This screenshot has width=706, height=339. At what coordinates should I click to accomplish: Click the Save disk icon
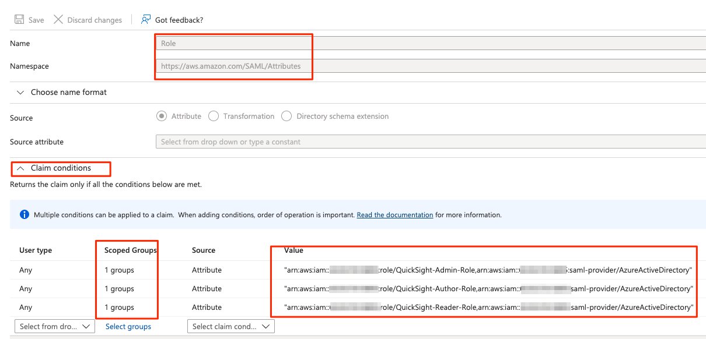click(x=19, y=20)
